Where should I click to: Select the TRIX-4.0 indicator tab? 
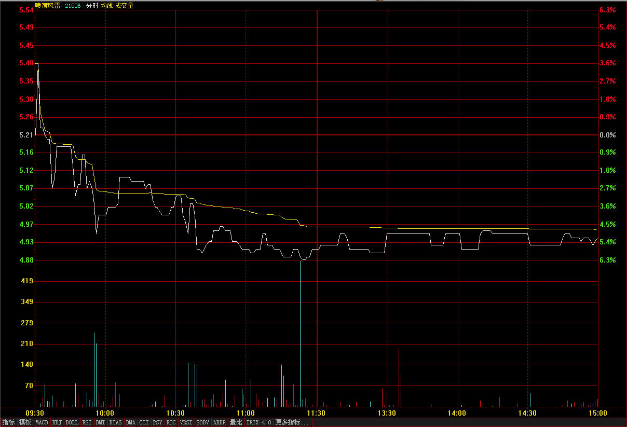click(259, 422)
